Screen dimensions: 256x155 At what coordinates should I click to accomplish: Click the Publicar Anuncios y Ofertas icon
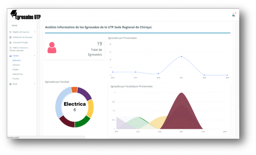tap(10, 48)
